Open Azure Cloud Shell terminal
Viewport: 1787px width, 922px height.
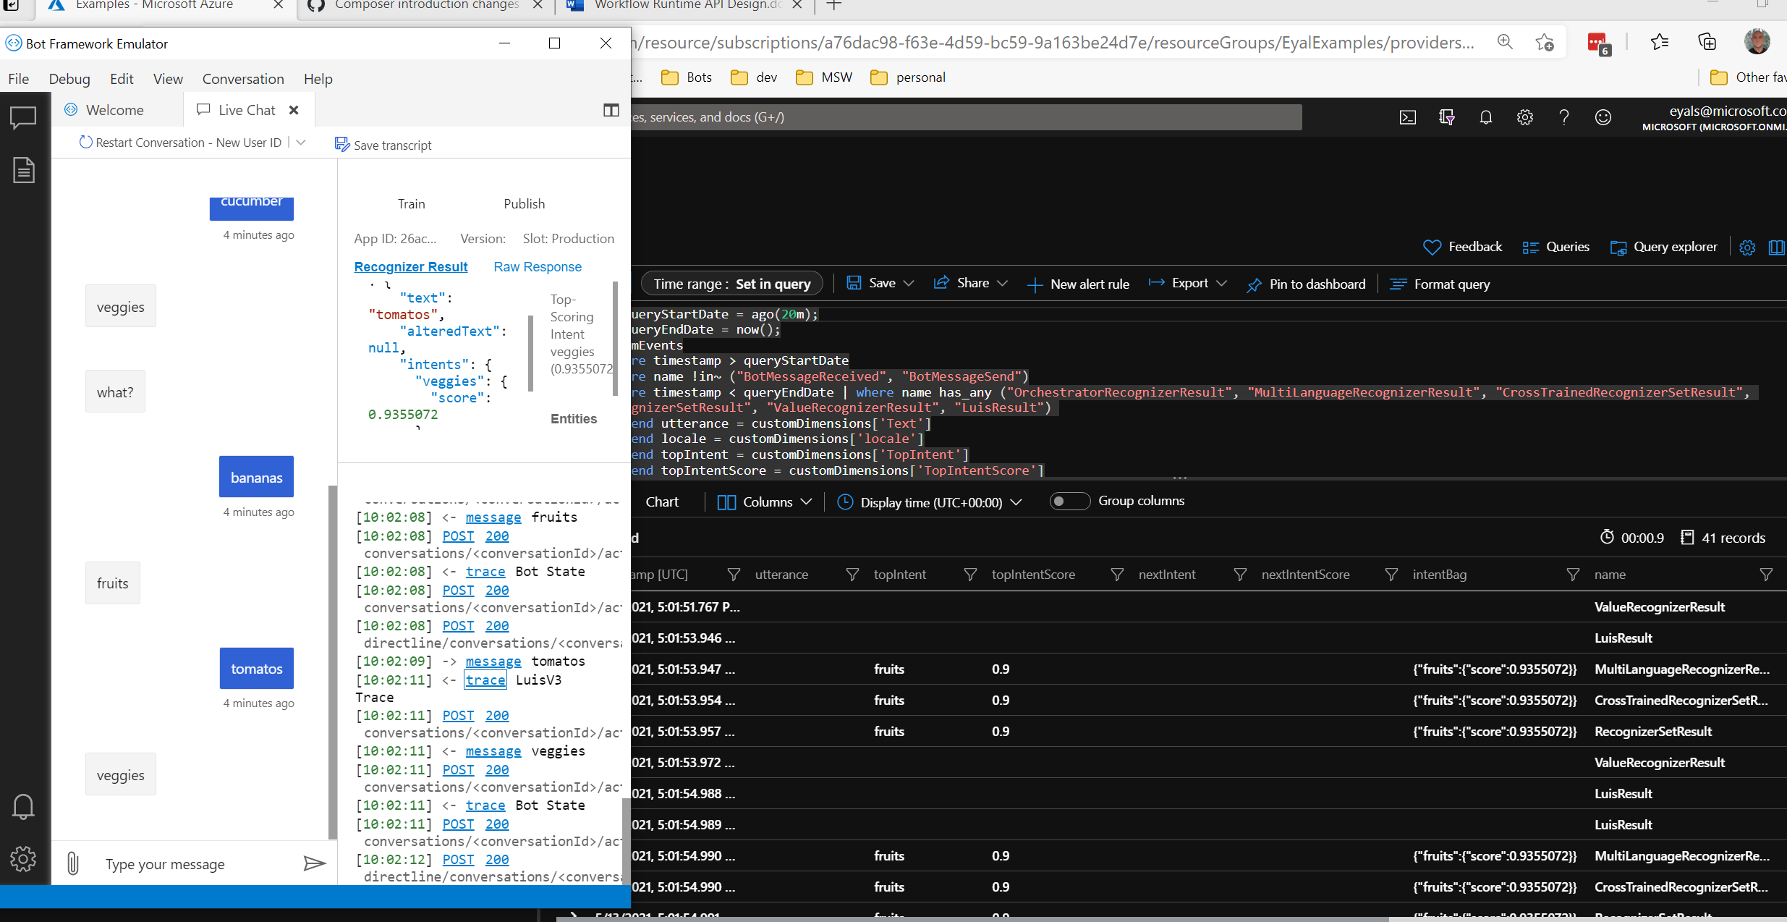(1407, 117)
